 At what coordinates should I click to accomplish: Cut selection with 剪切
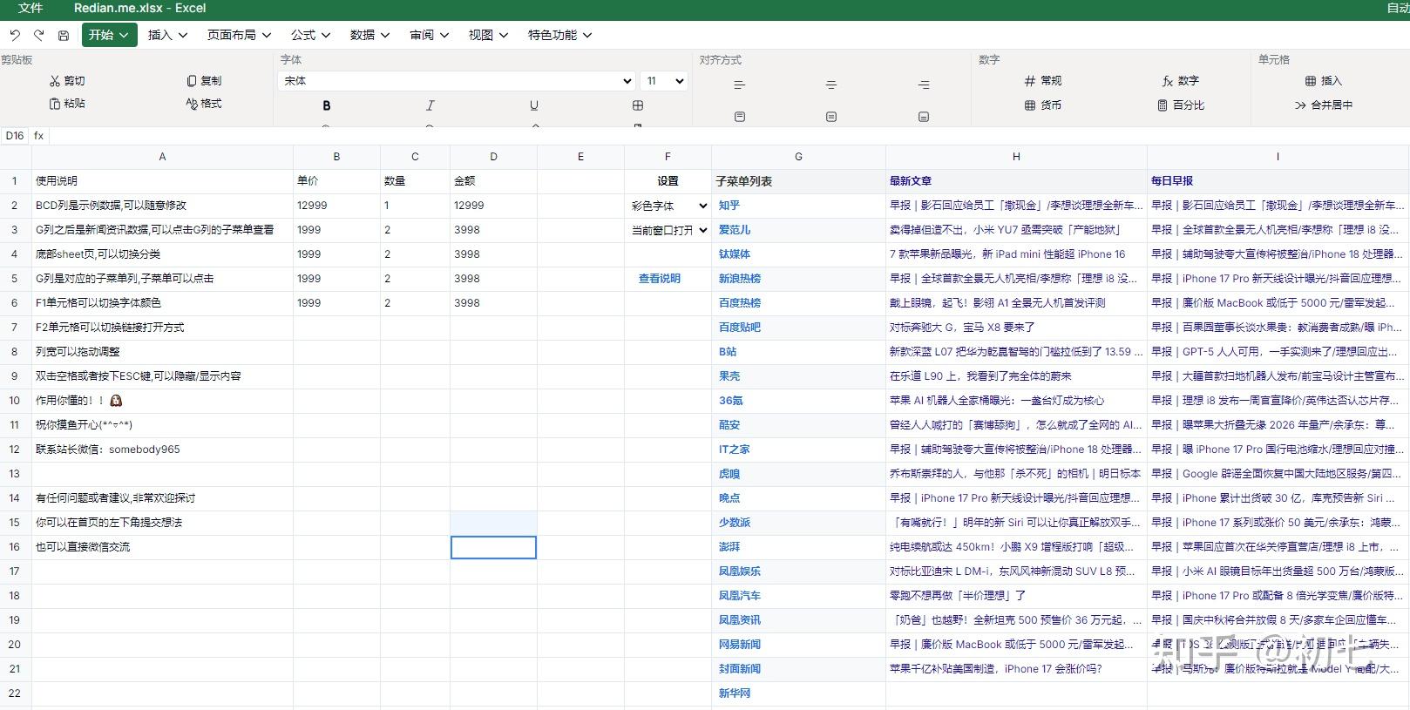[x=67, y=81]
